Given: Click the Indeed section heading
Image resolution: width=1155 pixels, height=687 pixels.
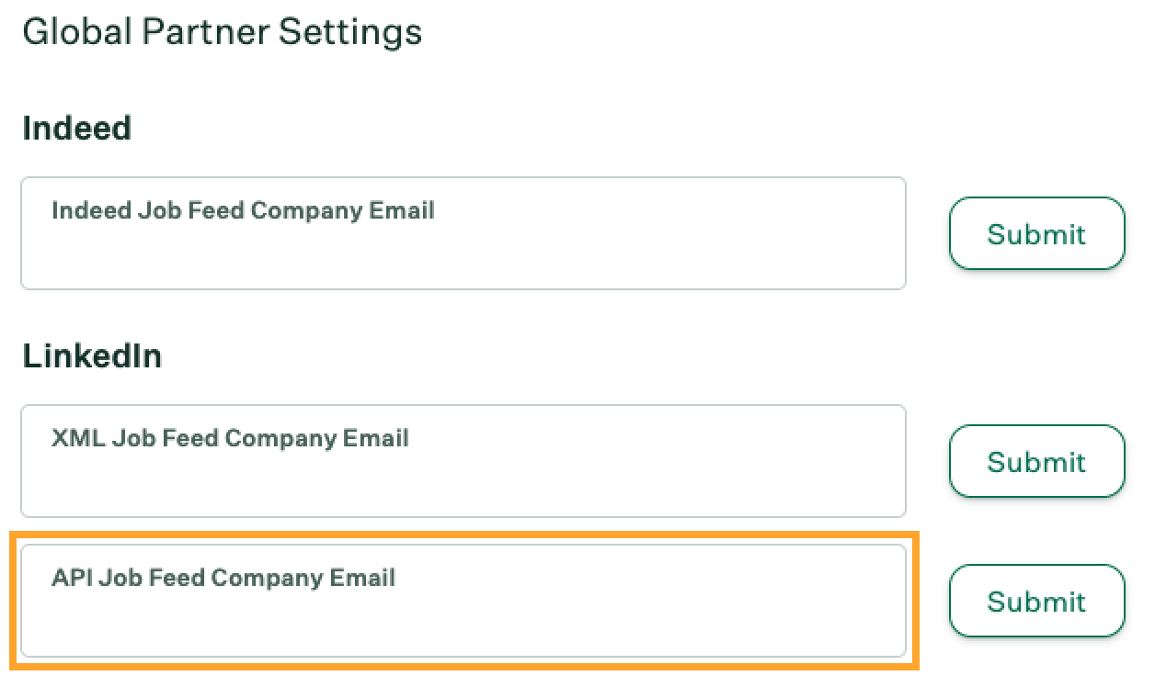Looking at the screenshot, I should pyautogui.click(x=76, y=128).
